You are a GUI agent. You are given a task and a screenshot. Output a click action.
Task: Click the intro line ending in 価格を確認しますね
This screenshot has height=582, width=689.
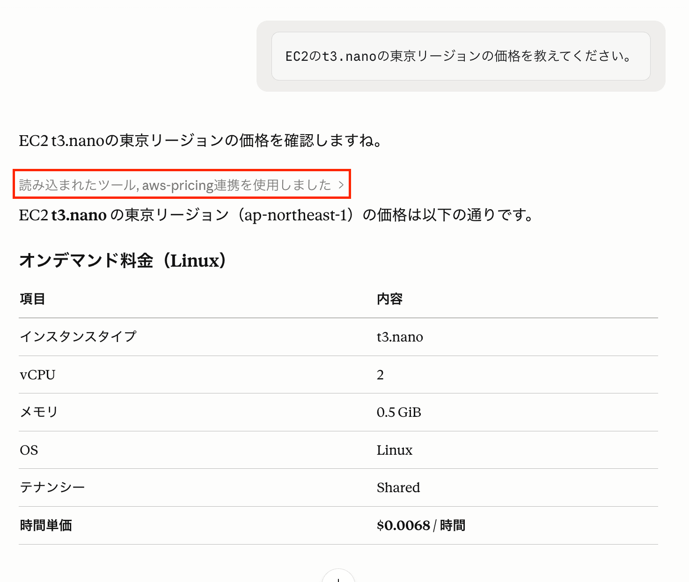coord(200,140)
